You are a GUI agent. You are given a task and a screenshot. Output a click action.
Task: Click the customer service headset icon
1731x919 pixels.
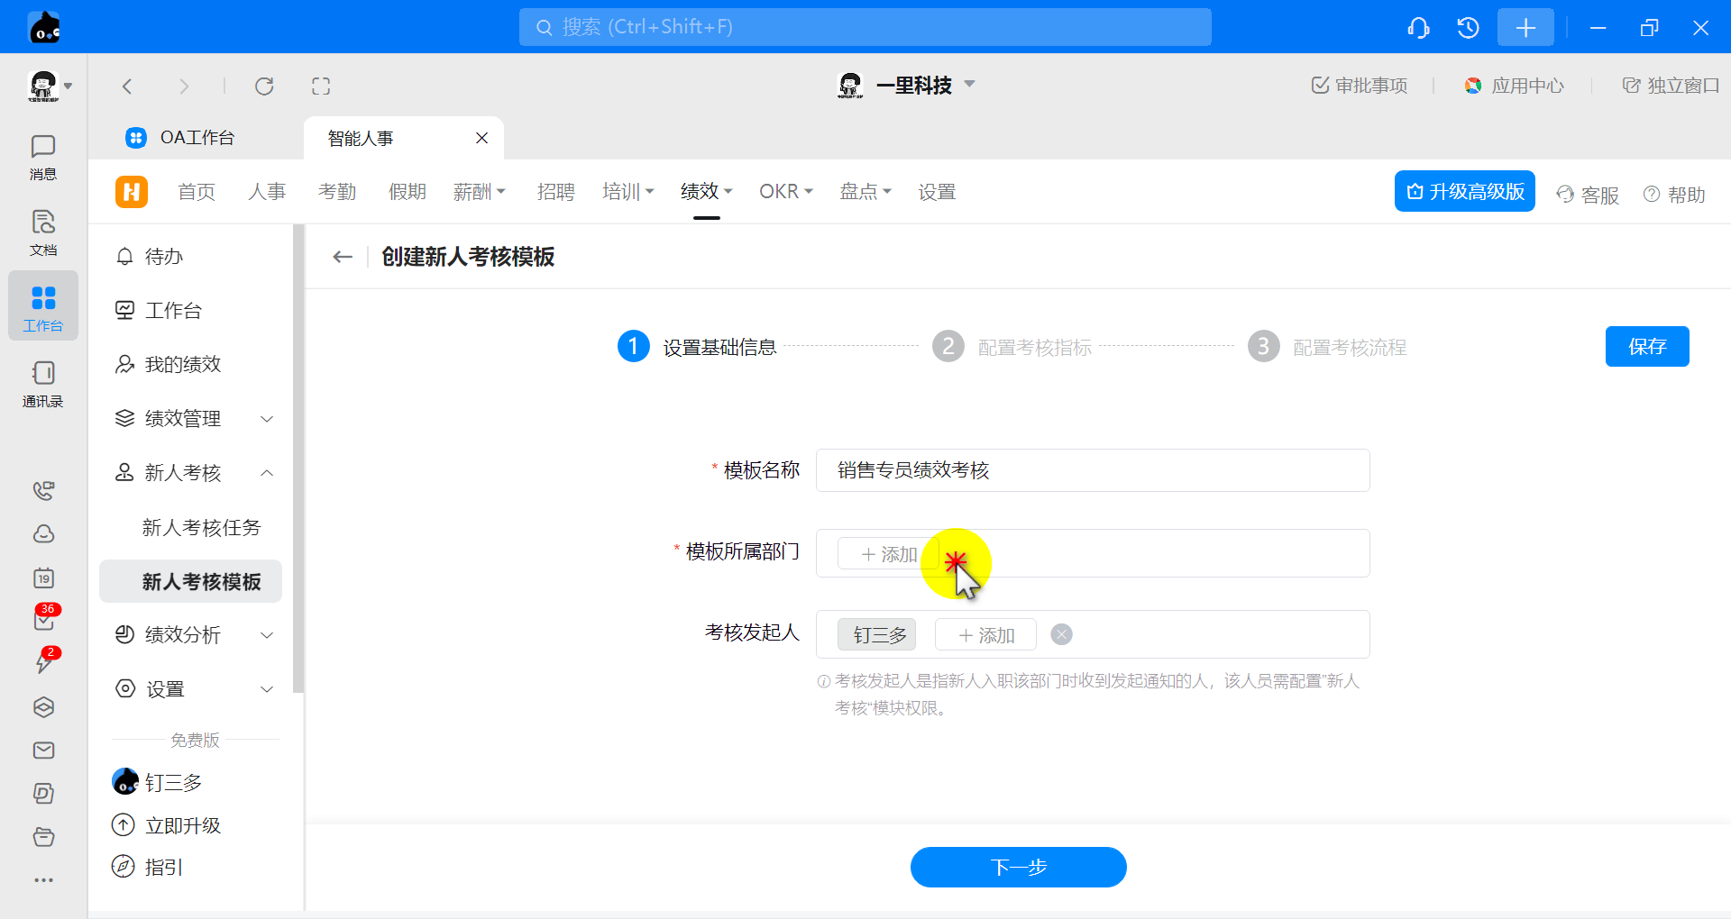point(1418,28)
